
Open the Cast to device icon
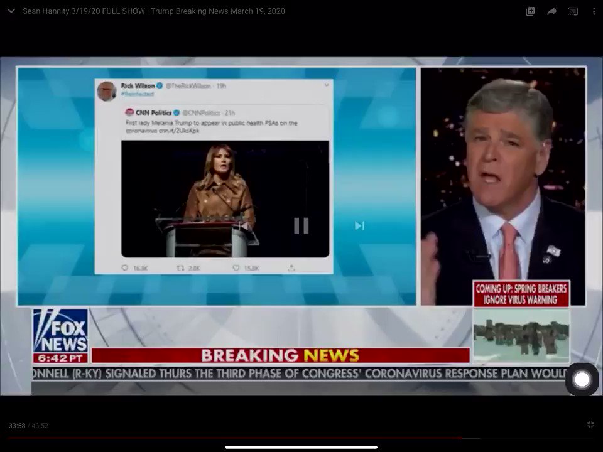[573, 11]
